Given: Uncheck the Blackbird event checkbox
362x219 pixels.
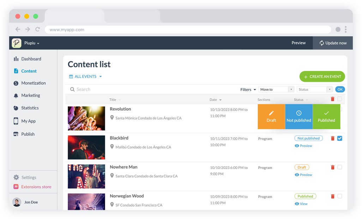Looking at the screenshot, I should pyautogui.click(x=339, y=139).
